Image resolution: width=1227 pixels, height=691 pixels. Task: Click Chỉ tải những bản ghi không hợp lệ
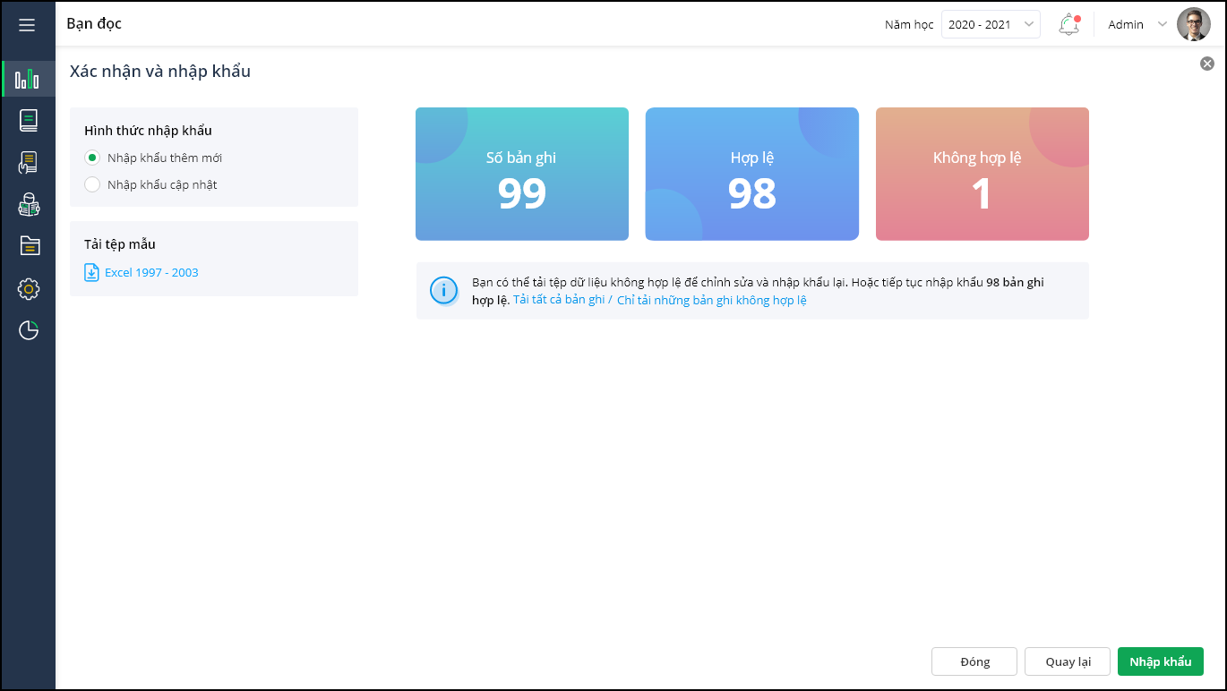[712, 300]
